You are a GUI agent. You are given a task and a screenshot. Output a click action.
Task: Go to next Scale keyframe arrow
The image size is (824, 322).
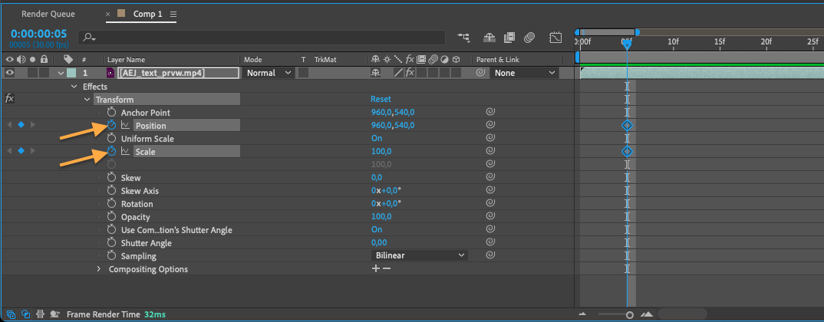click(x=33, y=151)
